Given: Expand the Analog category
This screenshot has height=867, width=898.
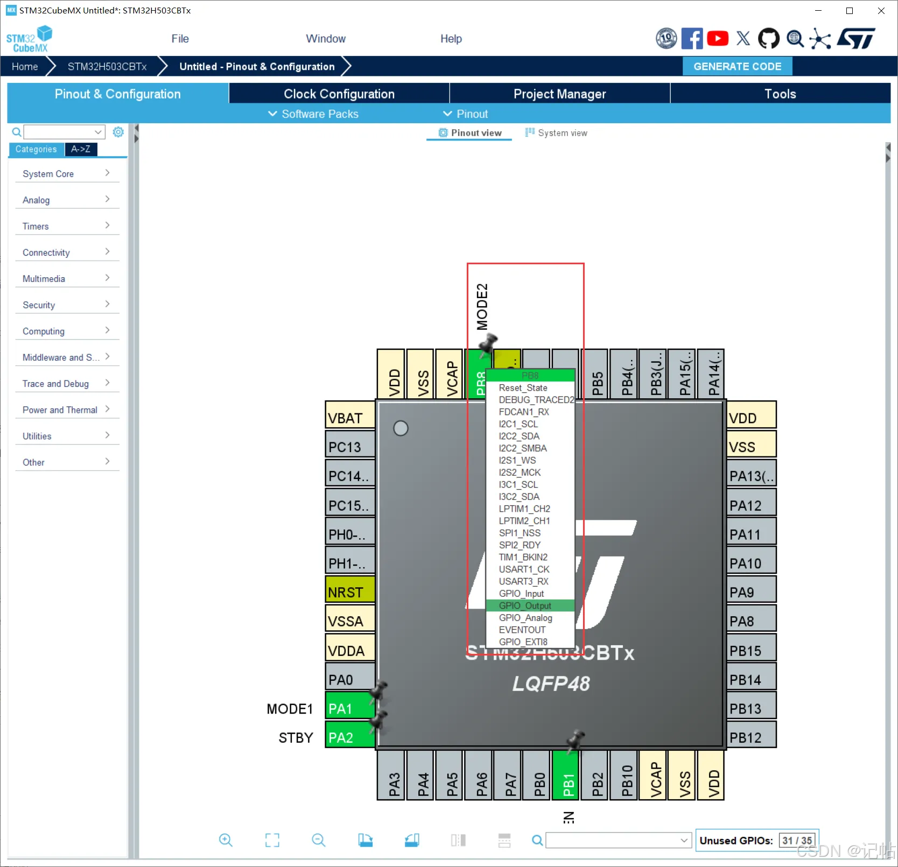Looking at the screenshot, I should click(67, 200).
